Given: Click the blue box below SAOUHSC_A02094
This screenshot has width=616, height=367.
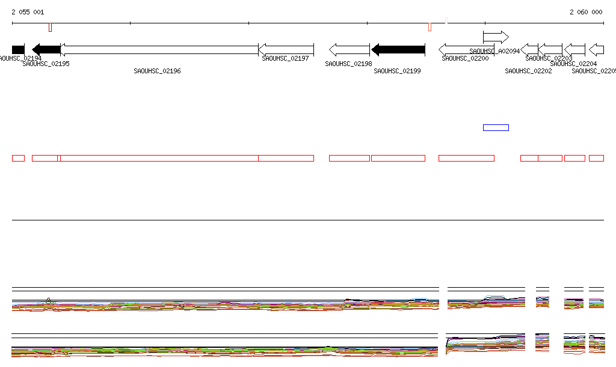Looking at the screenshot, I should [x=496, y=127].
